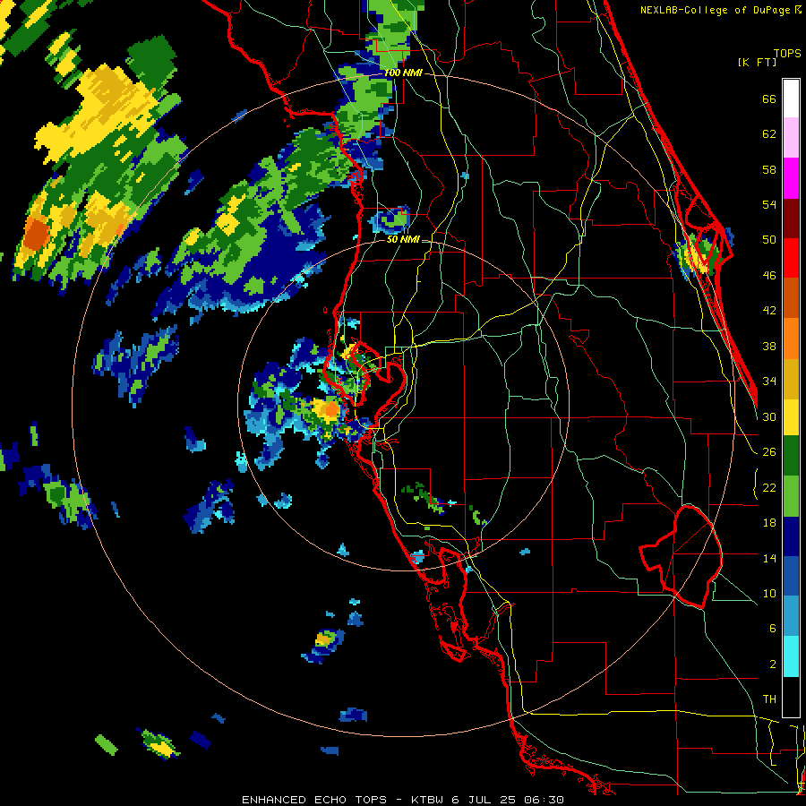This screenshot has width=806, height=806.
Task: Pick the light green legend swatch
Action: coord(791,496)
